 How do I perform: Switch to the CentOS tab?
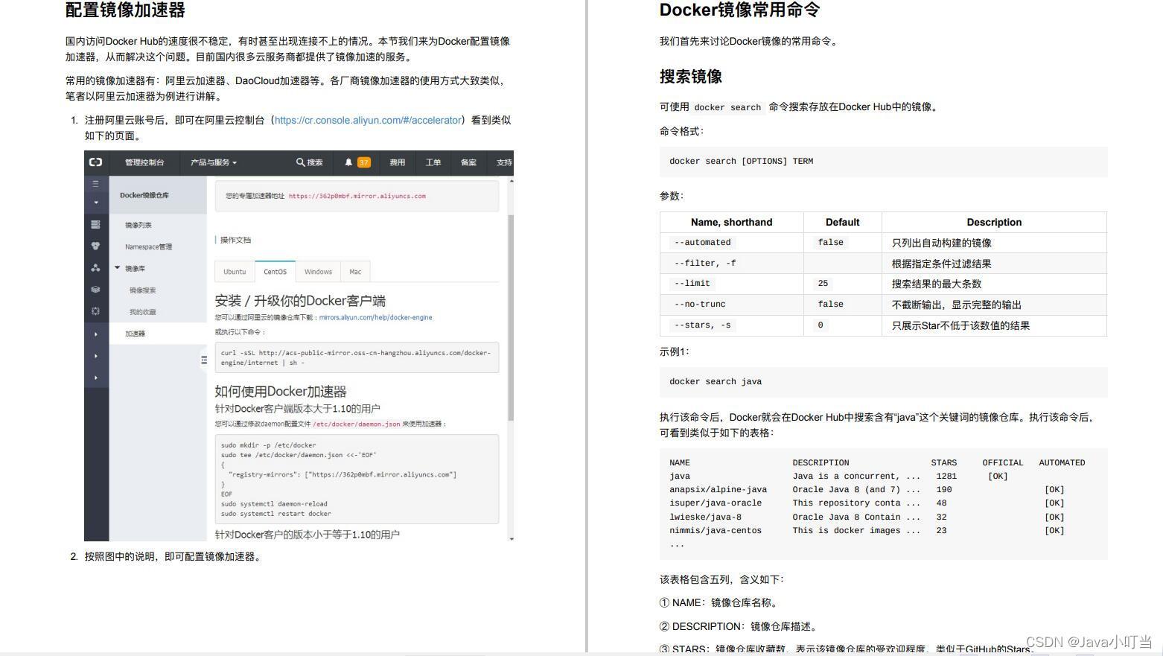point(275,272)
